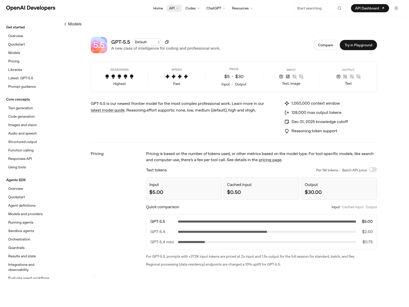Open Code generation in the sidebar

click(21, 116)
